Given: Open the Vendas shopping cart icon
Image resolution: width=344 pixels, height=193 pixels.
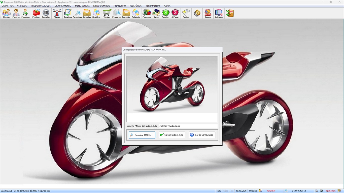Looking at the screenshot, I should pyautogui.click(x=107, y=13).
